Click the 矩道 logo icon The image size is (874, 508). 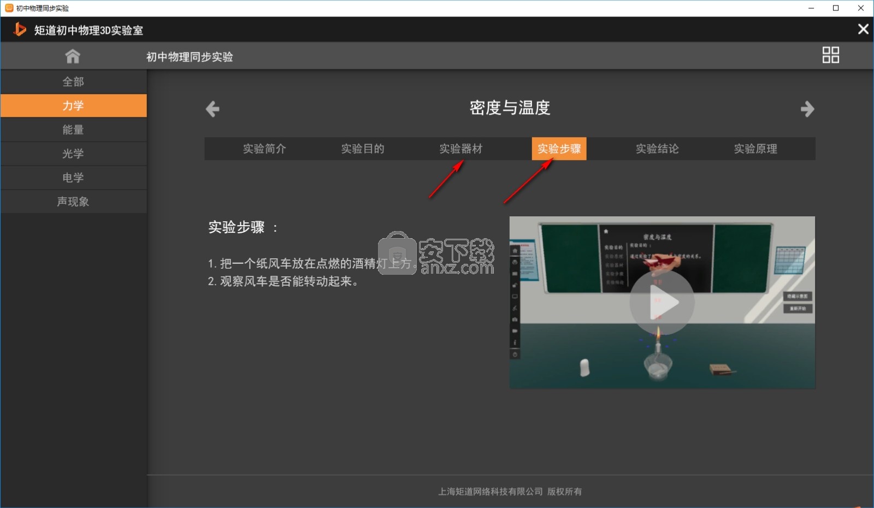click(x=20, y=29)
